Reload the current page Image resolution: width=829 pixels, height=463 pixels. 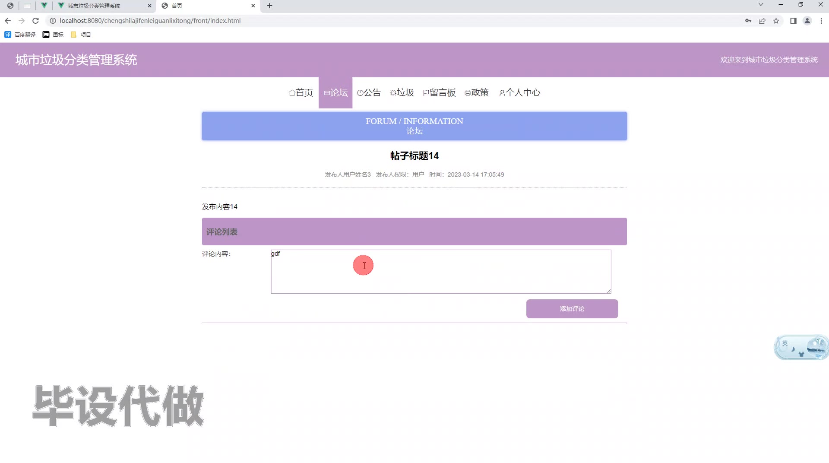coord(36,21)
